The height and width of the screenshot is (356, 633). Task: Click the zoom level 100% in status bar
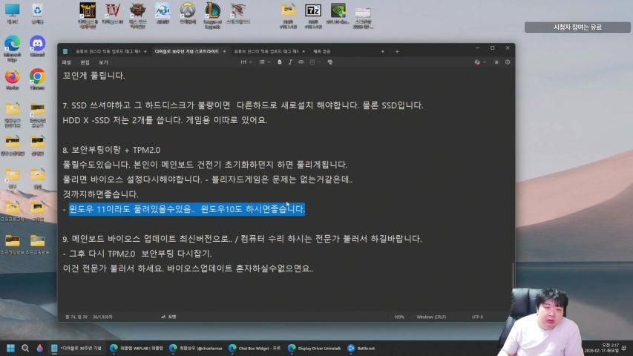[399, 317]
